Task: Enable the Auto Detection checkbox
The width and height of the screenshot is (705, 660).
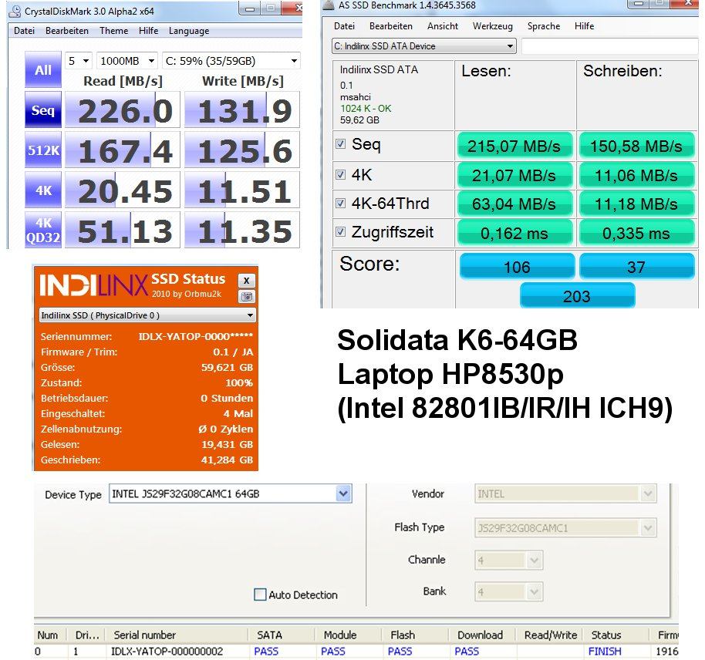Action: pos(260,594)
